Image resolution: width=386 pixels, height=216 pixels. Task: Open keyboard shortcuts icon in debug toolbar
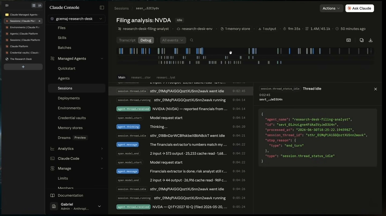click(348, 40)
